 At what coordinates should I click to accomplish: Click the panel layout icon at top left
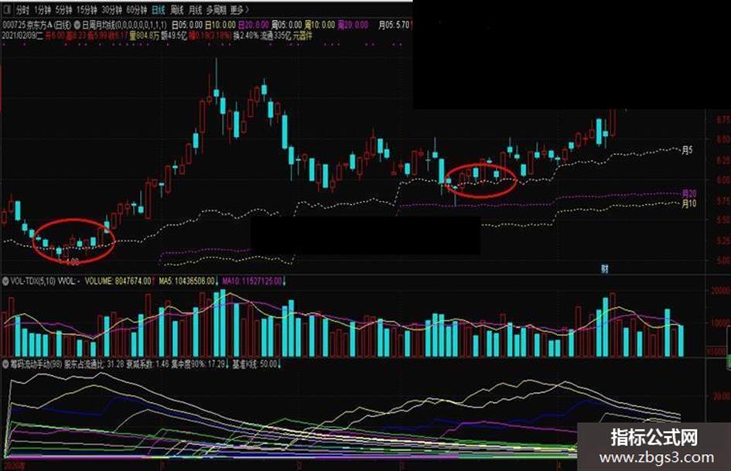pyautogui.click(x=7, y=9)
